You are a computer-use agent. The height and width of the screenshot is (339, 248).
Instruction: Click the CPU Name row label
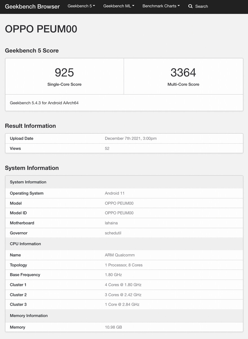(x=15, y=255)
